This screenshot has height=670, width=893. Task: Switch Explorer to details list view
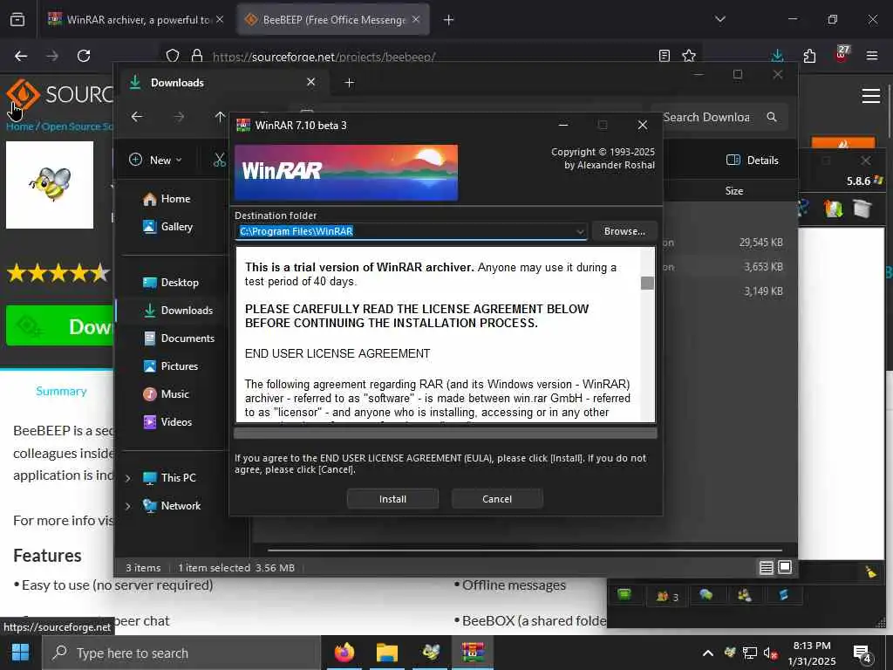[766, 567]
